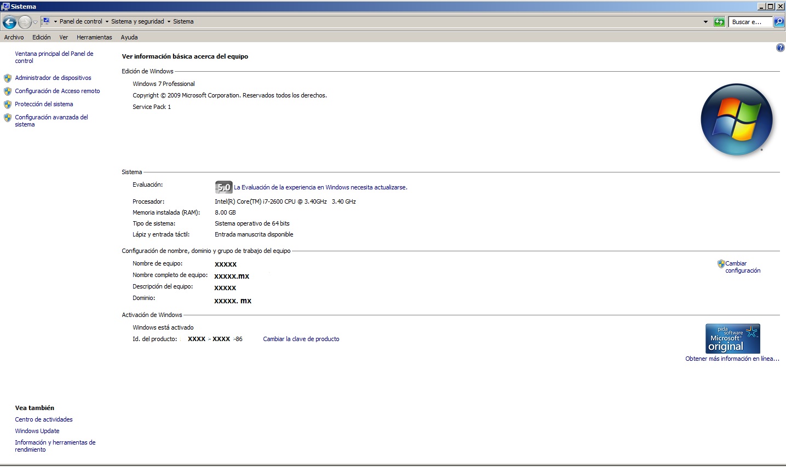Click the Ver información básica heading
786x467 pixels.
click(x=185, y=56)
